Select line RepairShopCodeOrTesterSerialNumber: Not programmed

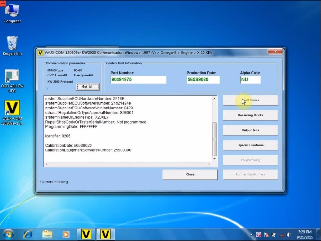point(96,122)
